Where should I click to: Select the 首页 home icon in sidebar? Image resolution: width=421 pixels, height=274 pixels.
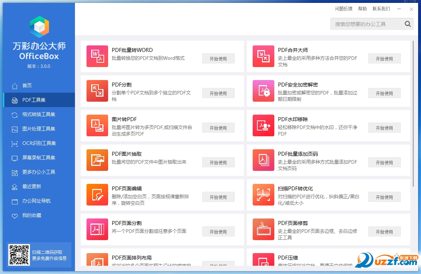tap(14, 85)
